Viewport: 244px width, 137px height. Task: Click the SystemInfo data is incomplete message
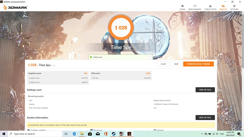pos(58,125)
